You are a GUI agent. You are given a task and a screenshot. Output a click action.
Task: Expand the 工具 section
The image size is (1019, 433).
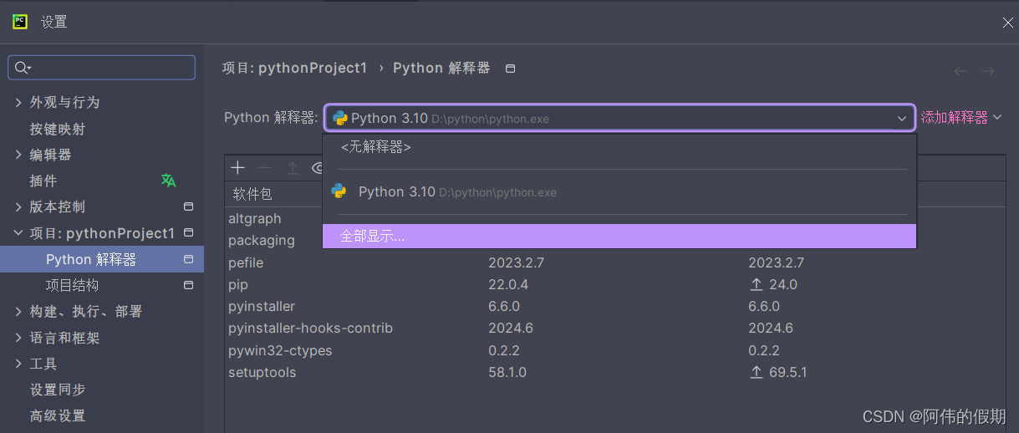pyautogui.click(x=18, y=364)
